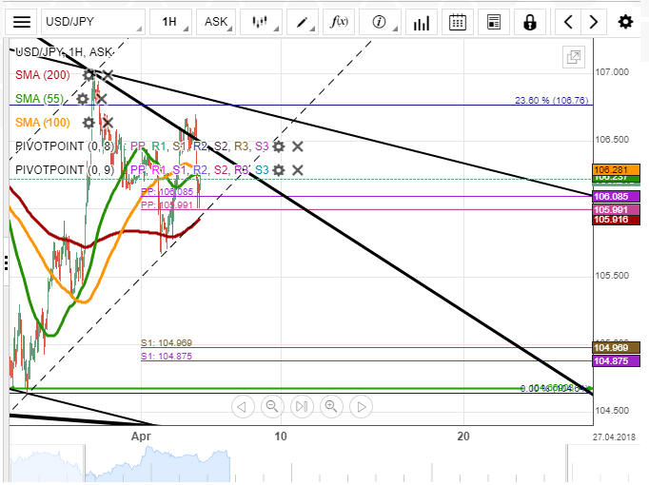The height and width of the screenshot is (485, 649).
Task: Toggle the chart lock icon
Action: tap(530, 22)
